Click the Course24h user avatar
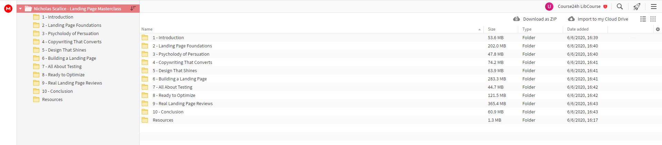The width and height of the screenshot is (662, 145). [549, 7]
